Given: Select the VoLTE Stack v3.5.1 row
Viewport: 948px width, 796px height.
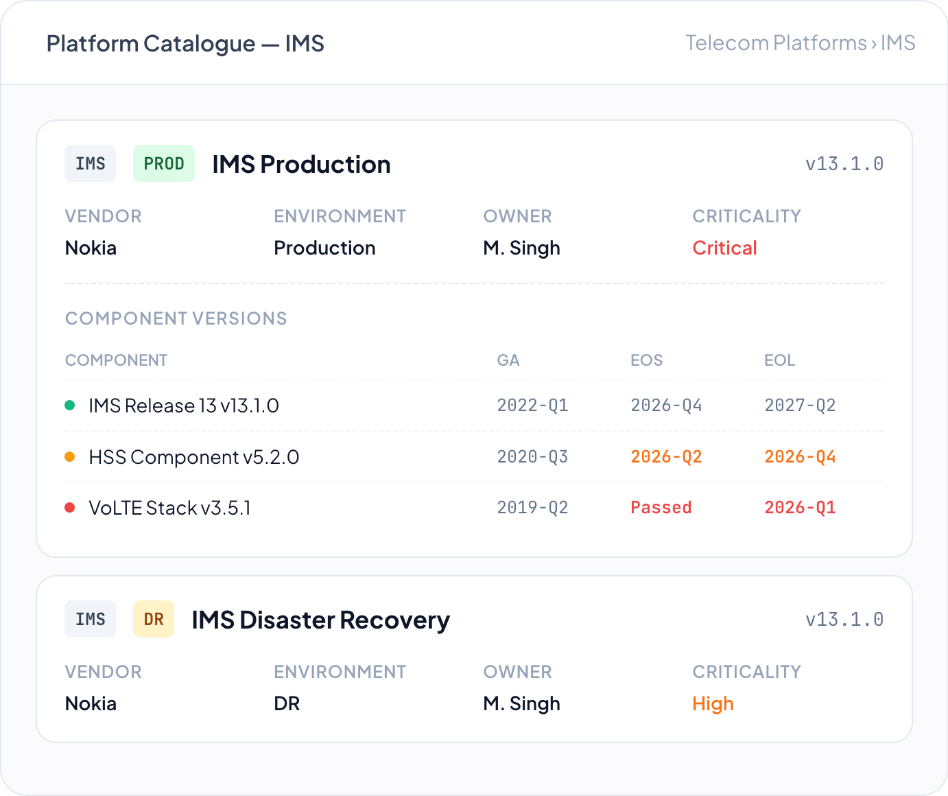Looking at the screenshot, I should [x=474, y=508].
